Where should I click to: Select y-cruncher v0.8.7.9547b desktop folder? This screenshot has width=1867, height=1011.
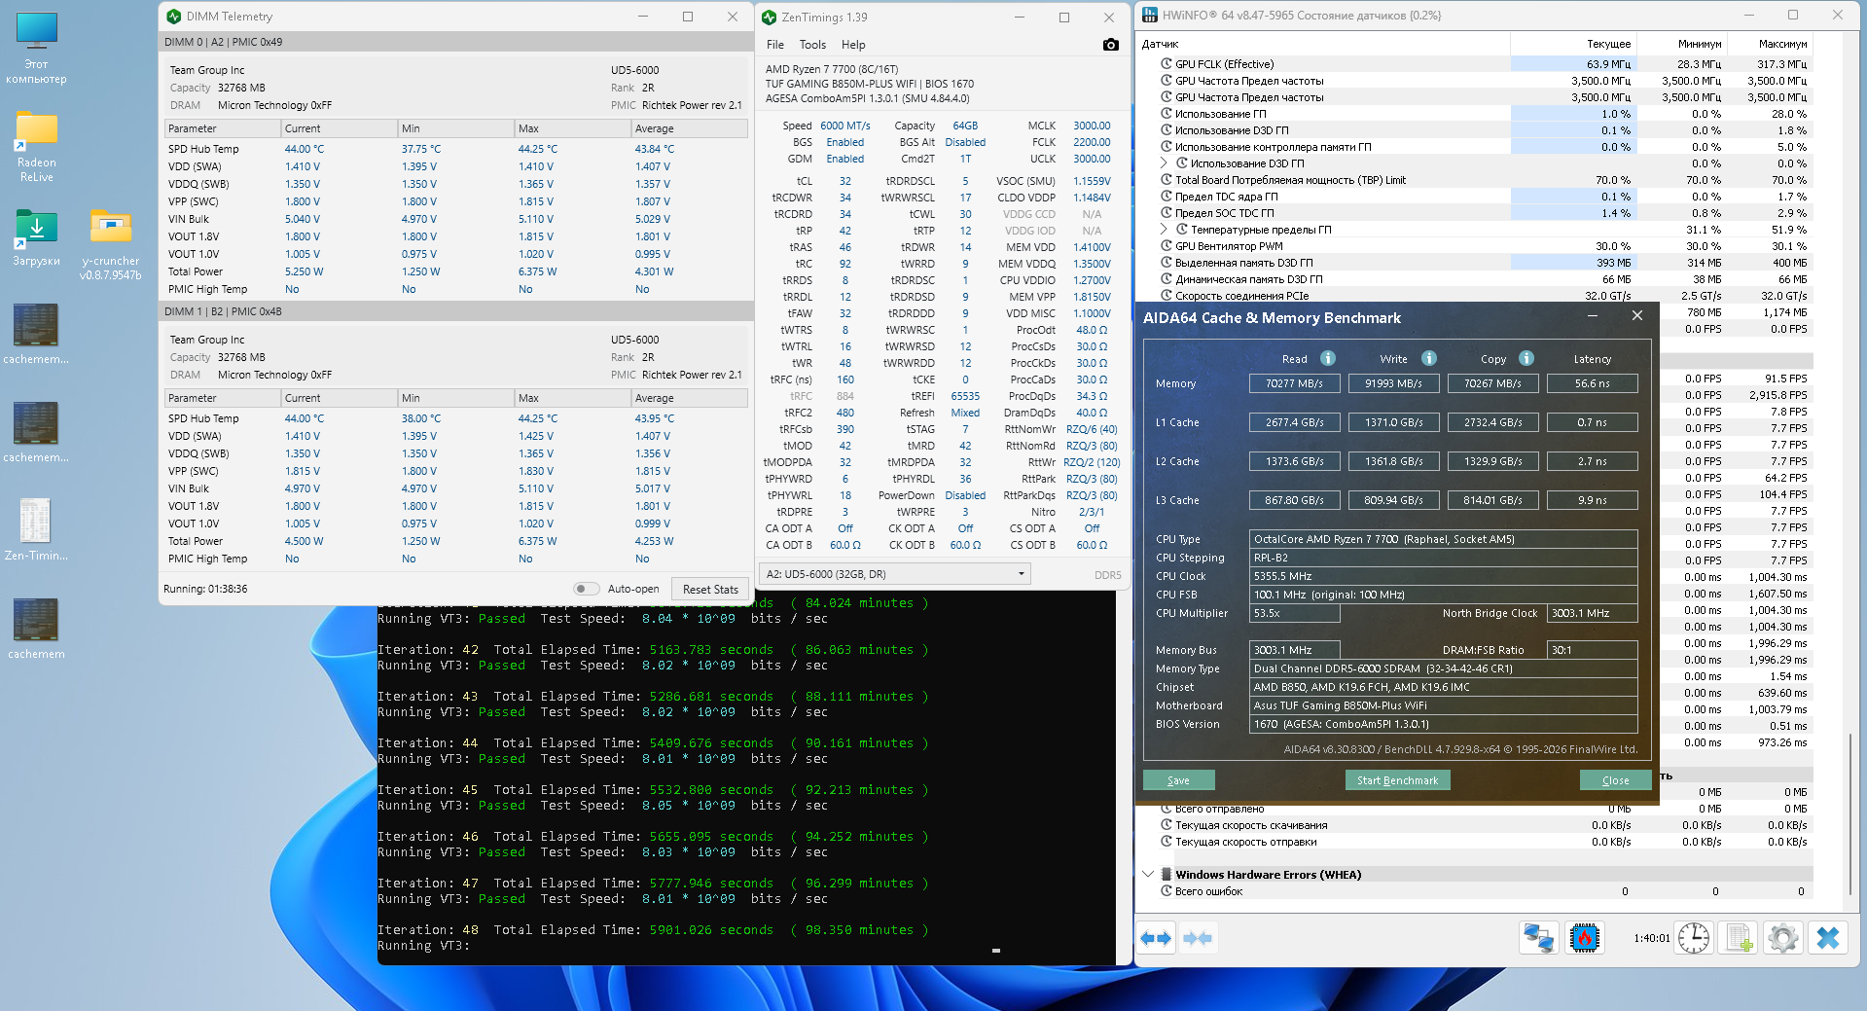(x=111, y=244)
